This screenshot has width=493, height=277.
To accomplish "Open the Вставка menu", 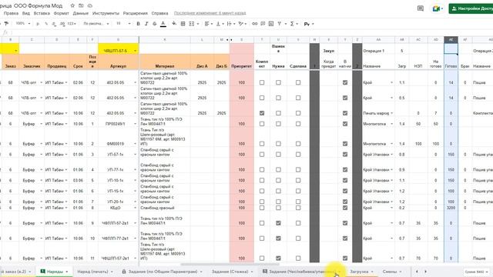I will (42, 13).
